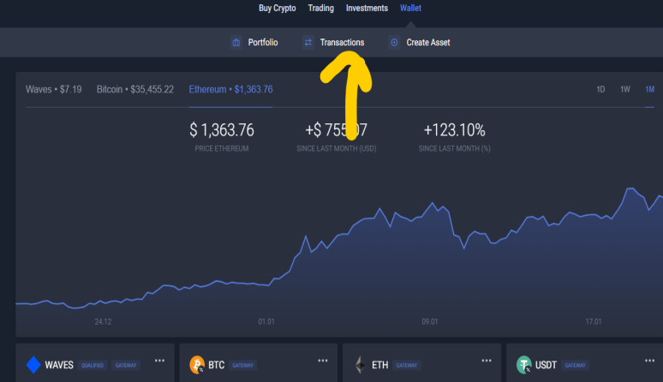Click the 09.01 date on chart axis
The image size is (663, 382).
pyautogui.click(x=430, y=321)
